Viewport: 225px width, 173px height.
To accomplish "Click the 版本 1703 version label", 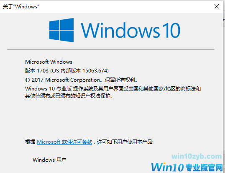I will point(37,71).
